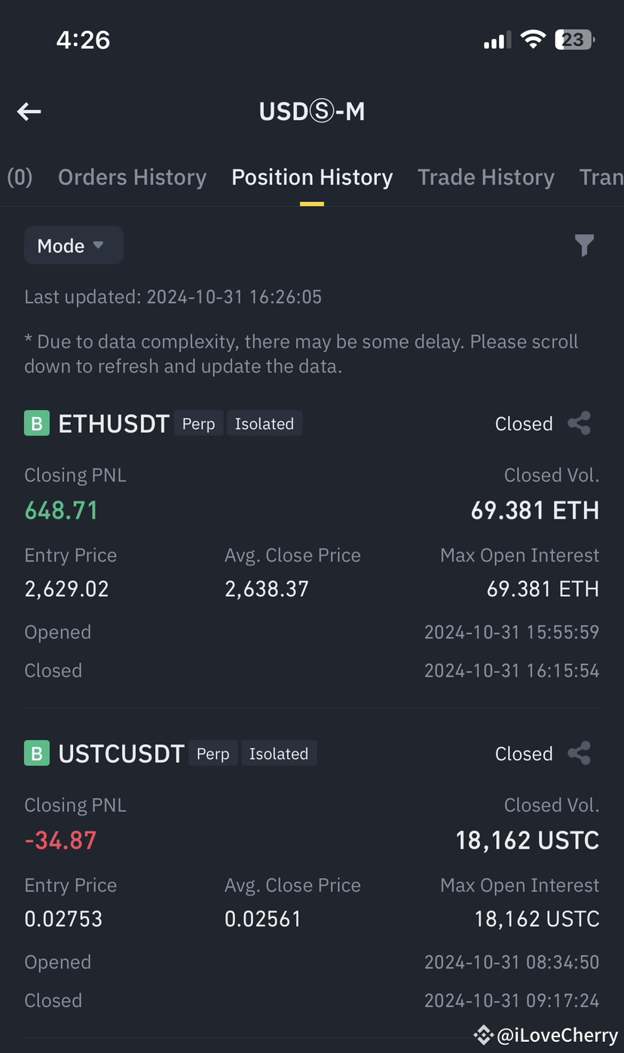Screen dimensions: 624x1053
Task: Open the USDⓈ-M market title selector
Action: (312, 112)
